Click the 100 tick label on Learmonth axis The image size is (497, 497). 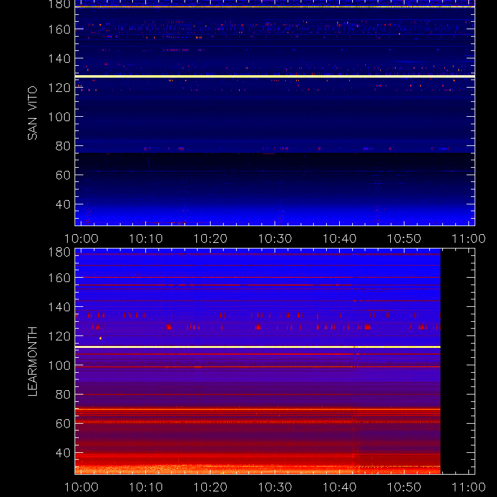[59, 365]
